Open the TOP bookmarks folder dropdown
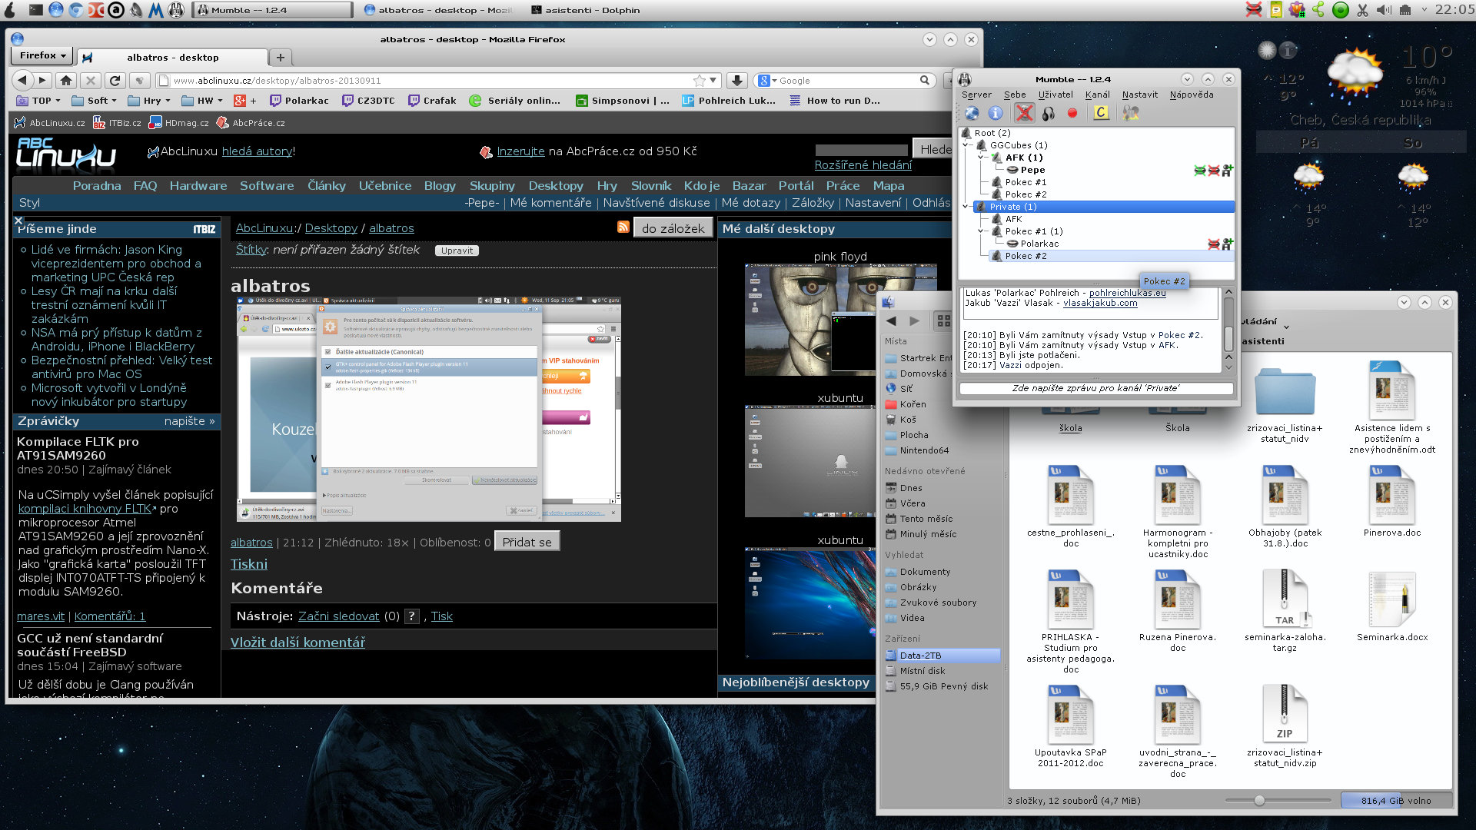The width and height of the screenshot is (1476, 830). pyautogui.click(x=38, y=101)
